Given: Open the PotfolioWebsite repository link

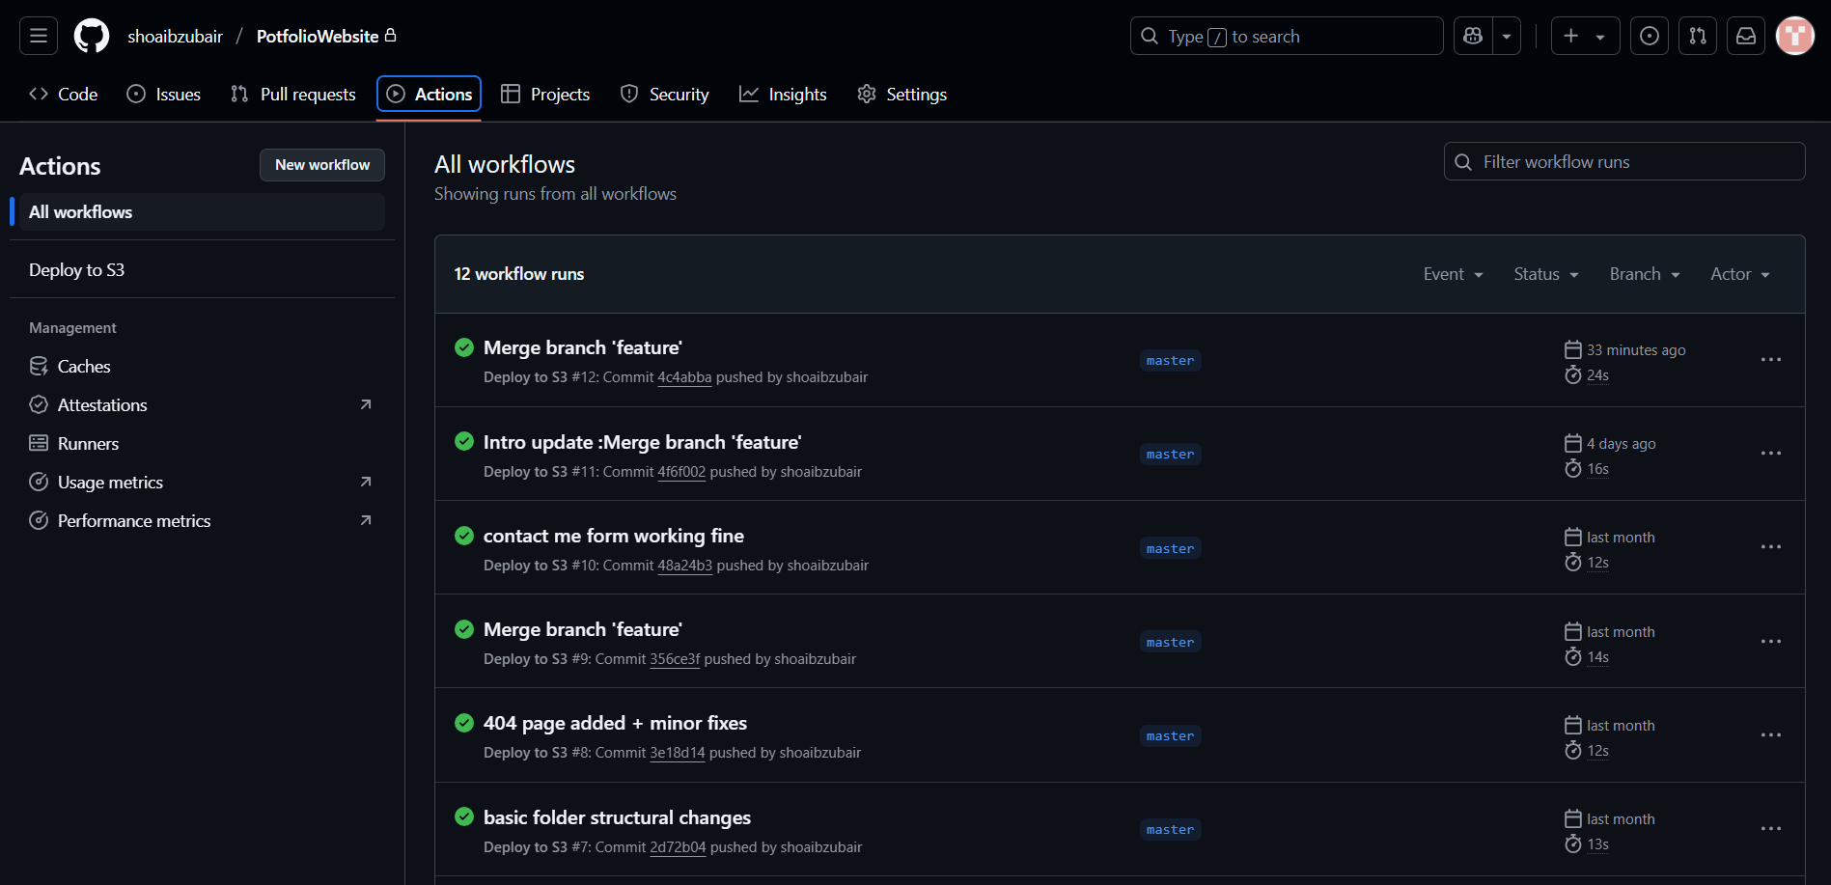Looking at the screenshot, I should [x=318, y=36].
